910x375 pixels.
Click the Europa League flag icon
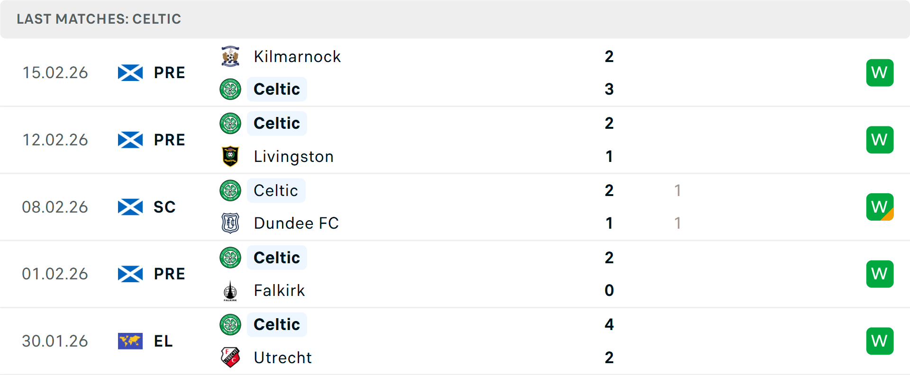[130, 341]
